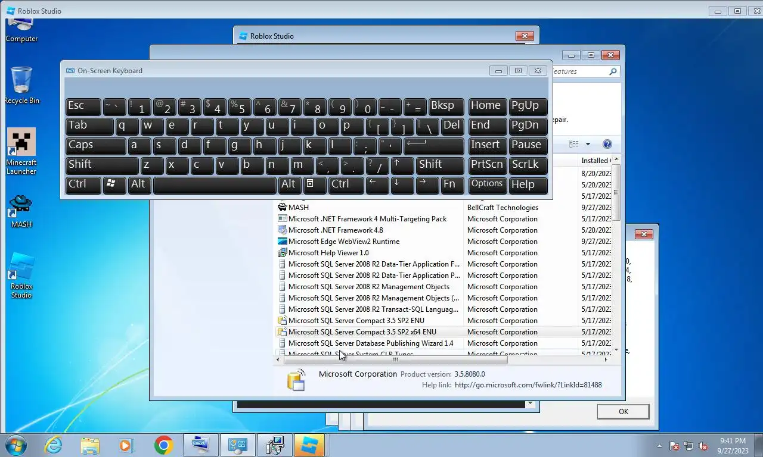Screen dimensions: 763x457
Task: Click the Windows Start button
Action: [16, 445]
